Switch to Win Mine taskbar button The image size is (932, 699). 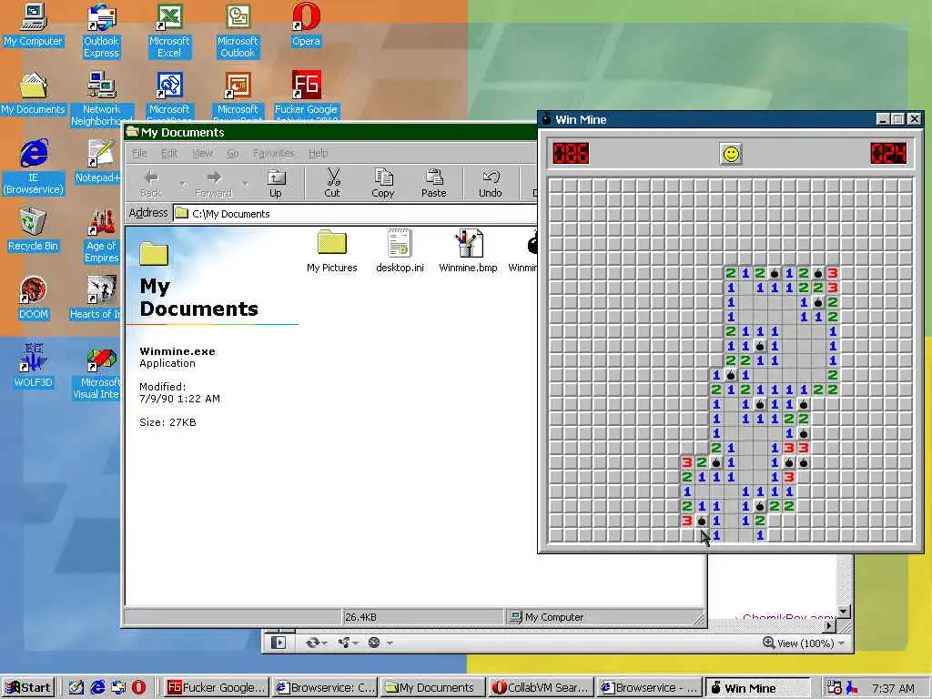coord(757,688)
